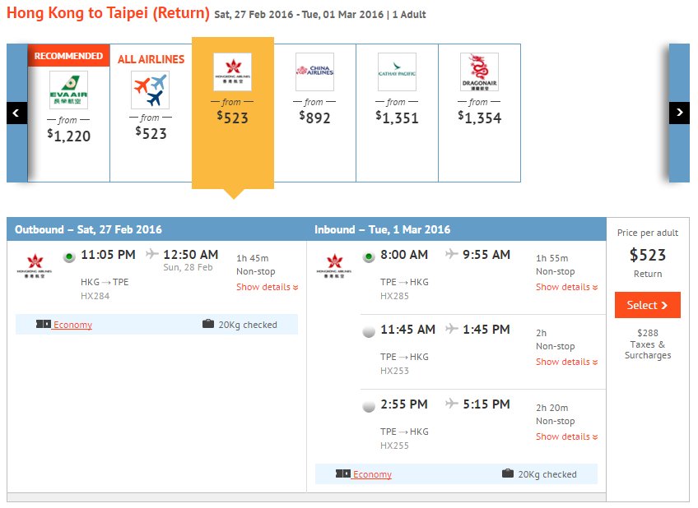The height and width of the screenshot is (508, 698).
Task: Click the Hong Kong Airlines logo for outbound flight
Action: 35,266
